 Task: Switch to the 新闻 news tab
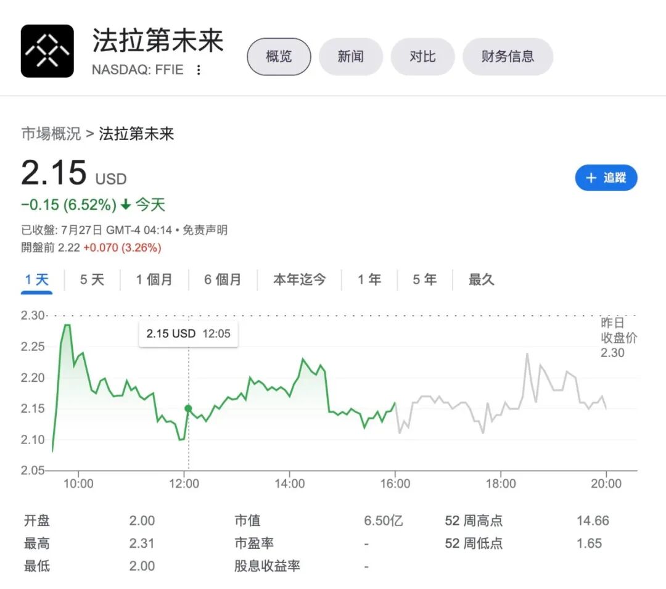pyautogui.click(x=351, y=57)
